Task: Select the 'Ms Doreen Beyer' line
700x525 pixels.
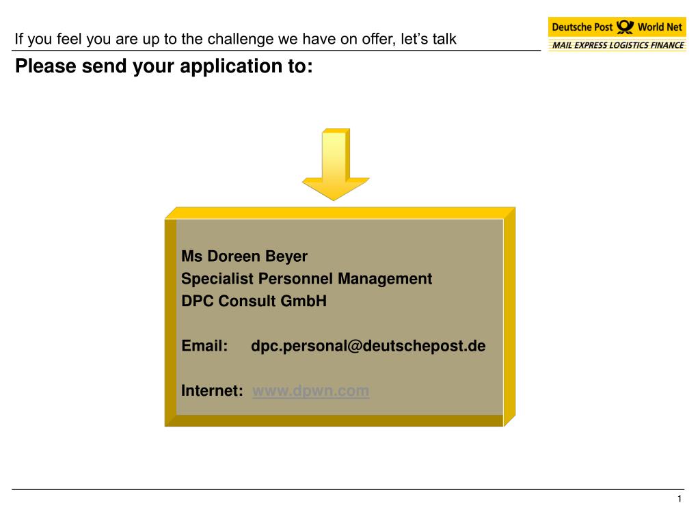Action: (244, 256)
